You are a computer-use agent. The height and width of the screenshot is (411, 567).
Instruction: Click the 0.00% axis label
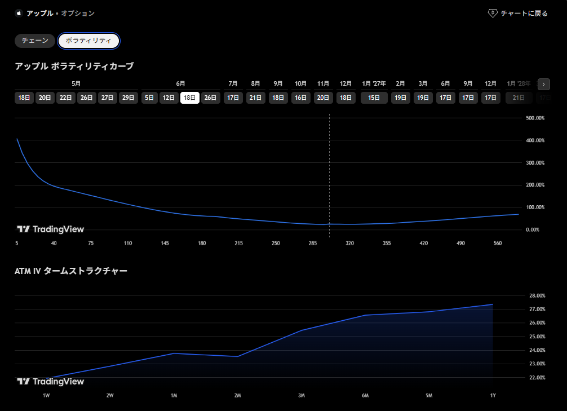click(x=533, y=229)
